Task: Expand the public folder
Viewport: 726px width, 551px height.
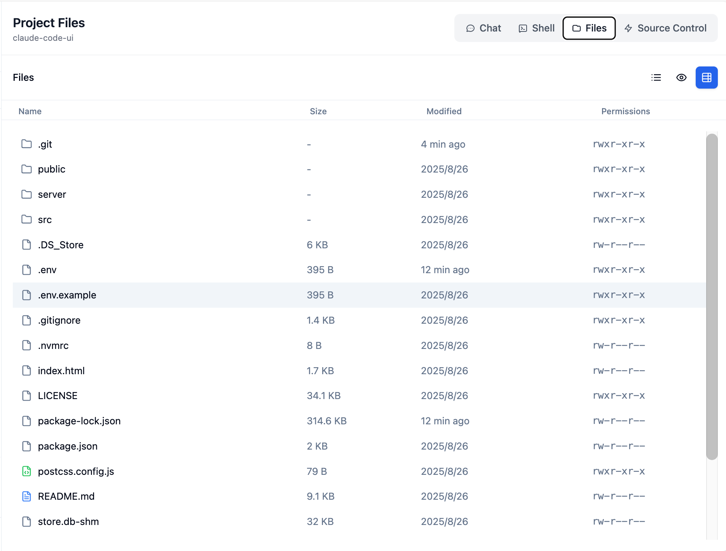Action: point(51,169)
